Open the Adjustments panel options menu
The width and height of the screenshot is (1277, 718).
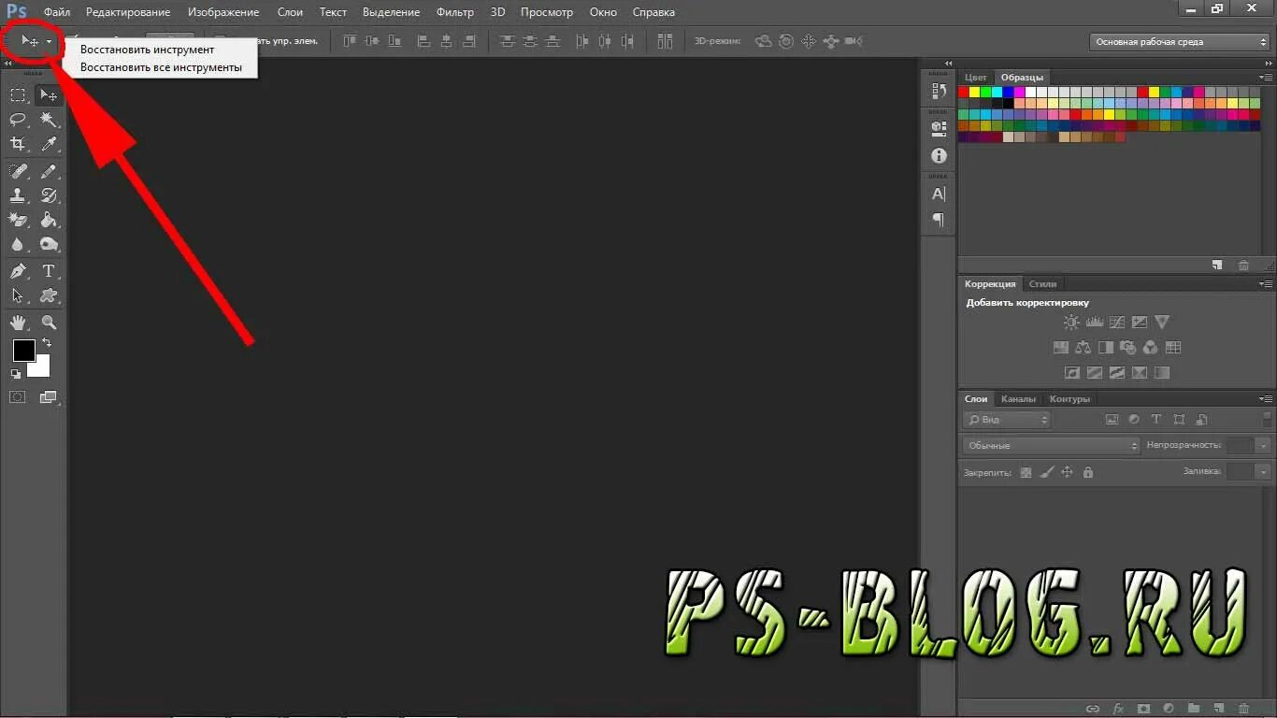coord(1266,284)
